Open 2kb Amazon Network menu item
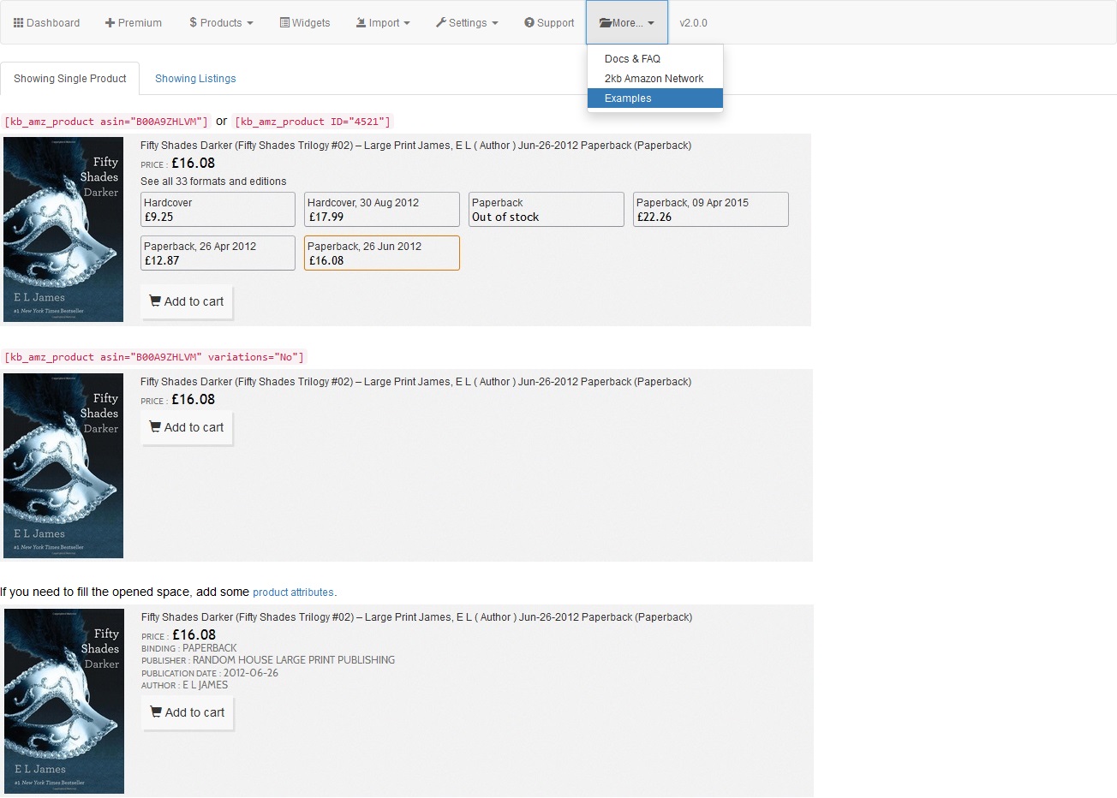Screen dimensions: 1117x798 coord(655,79)
